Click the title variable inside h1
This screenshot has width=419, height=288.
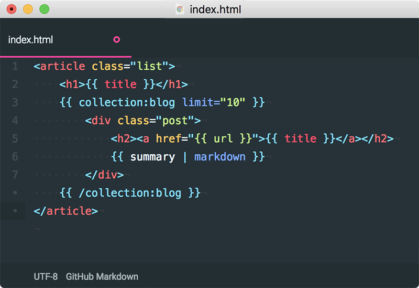pos(120,84)
